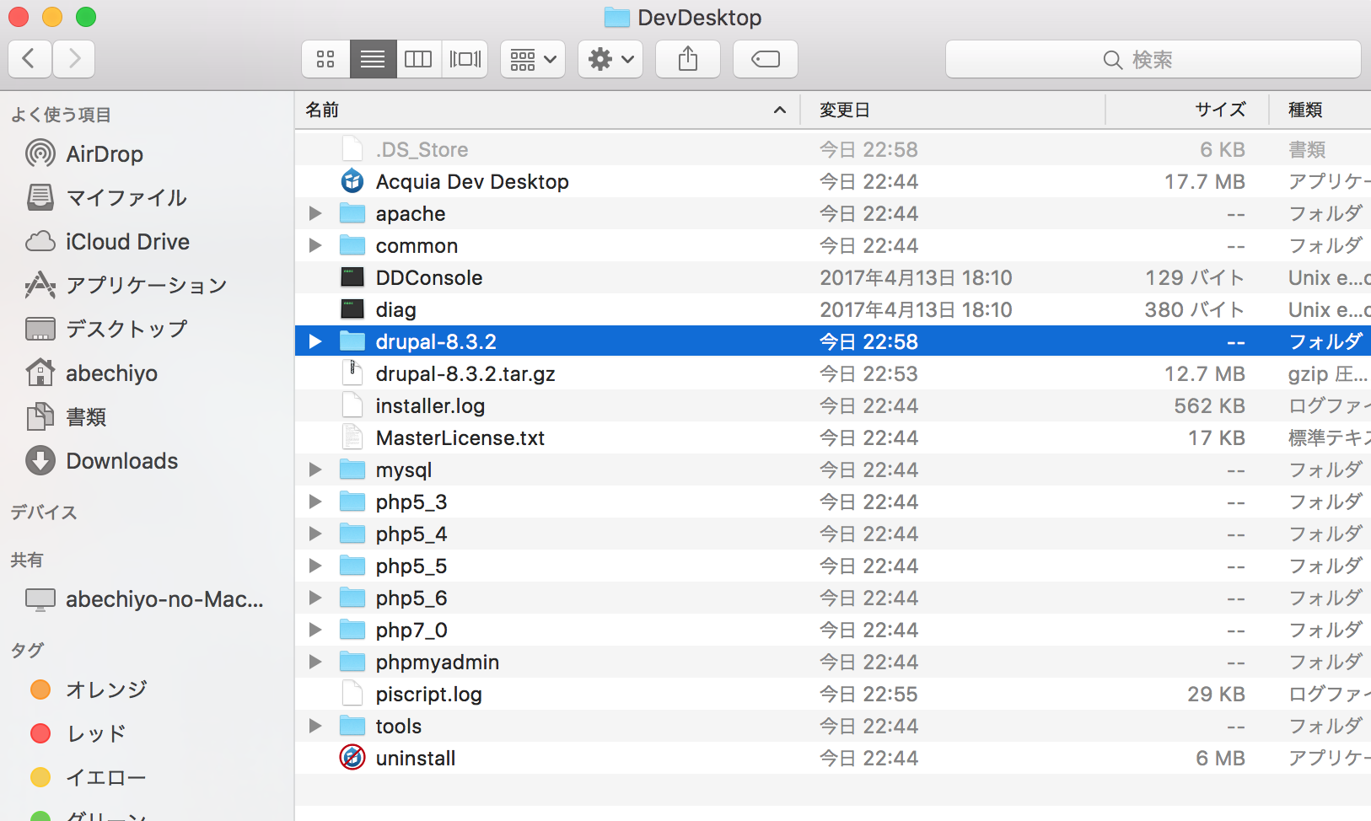Open the Action gear dropdown menu
1371x821 pixels.
click(x=610, y=59)
